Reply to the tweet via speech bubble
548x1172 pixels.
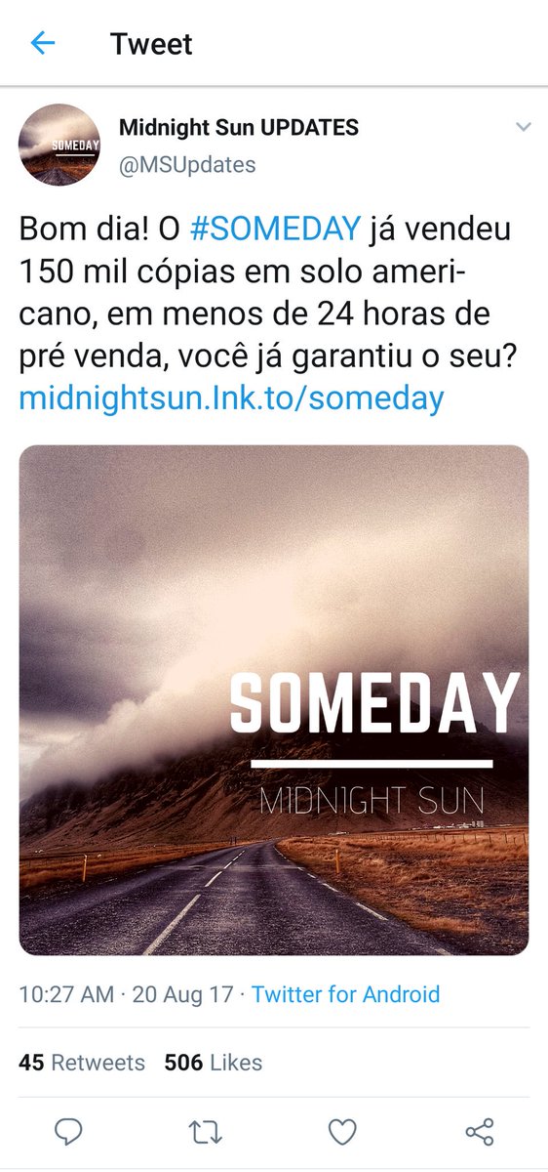point(67,1132)
